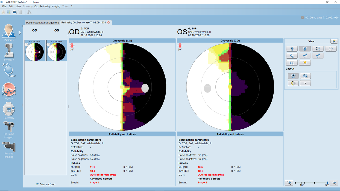This screenshot has width=340, height=191.
Task: Toggle the 2x layout button
Action: point(293,76)
